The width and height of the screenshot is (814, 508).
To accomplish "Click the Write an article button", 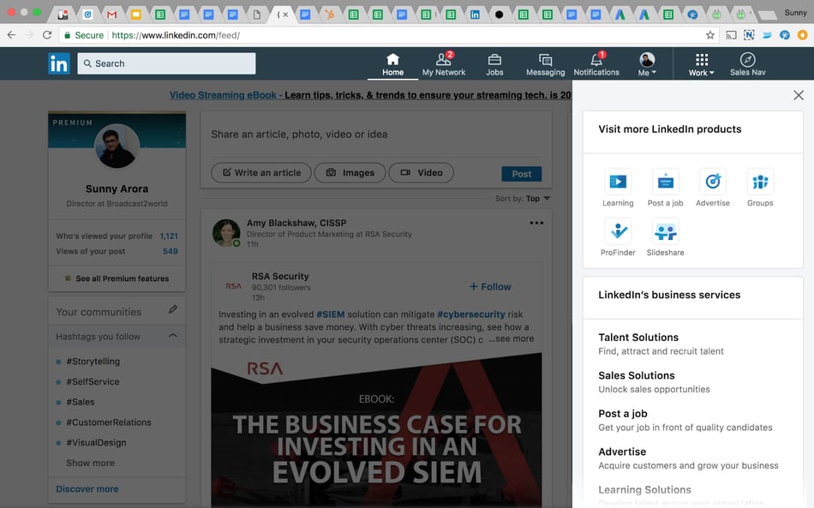I will pos(261,173).
